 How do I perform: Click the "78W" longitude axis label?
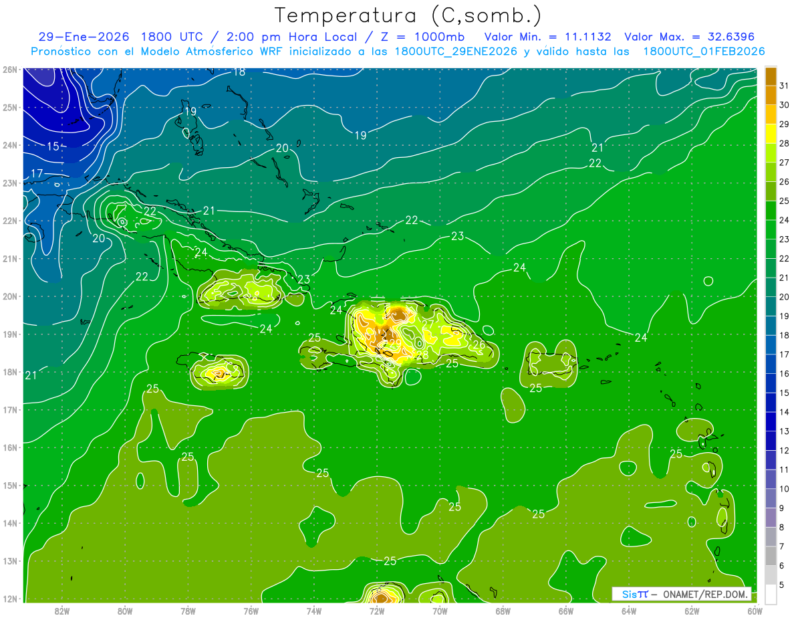pos(188,611)
